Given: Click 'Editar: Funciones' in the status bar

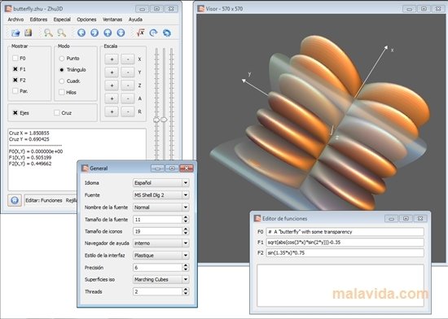Looking at the screenshot, I should 44,200.
